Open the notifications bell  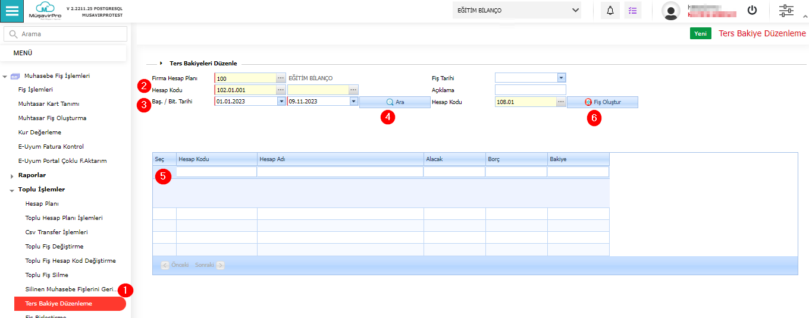point(610,11)
